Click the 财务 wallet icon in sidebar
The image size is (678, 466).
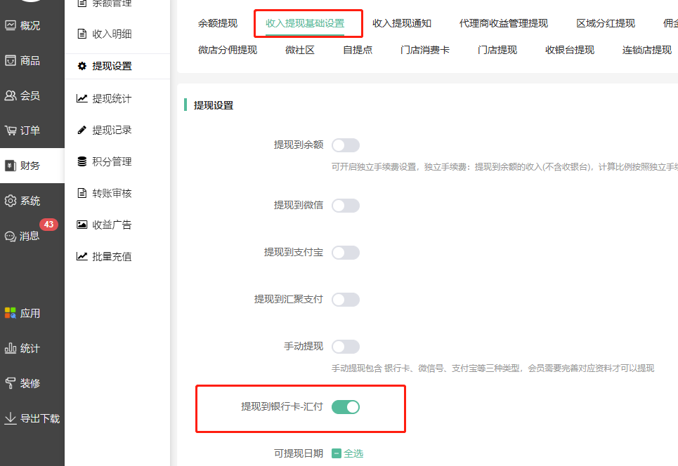coord(11,166)
